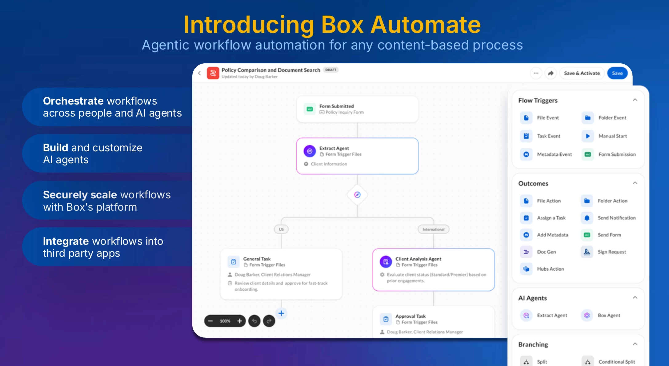Undo the last canvas change

click(x=254, y=321)
